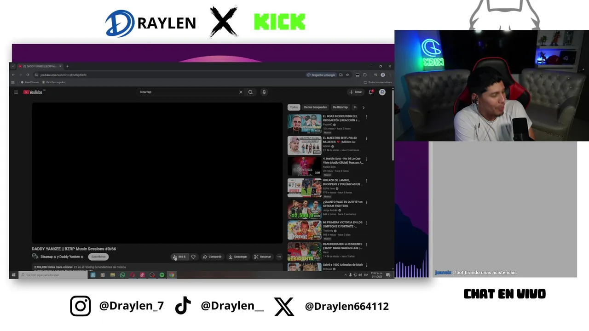This screenshot has width=589, height=331.
Task: Click the Suscribirse button
Action: click(98, 257)
